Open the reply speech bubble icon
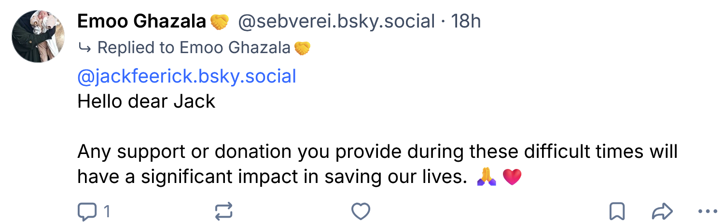 coord(87,211)
